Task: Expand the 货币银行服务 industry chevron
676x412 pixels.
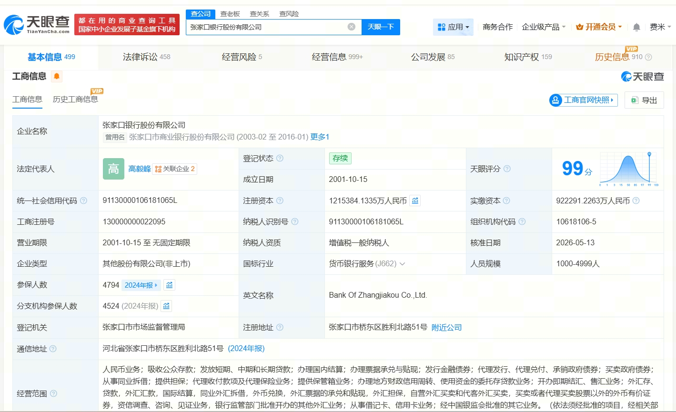Action: (403, 264)
